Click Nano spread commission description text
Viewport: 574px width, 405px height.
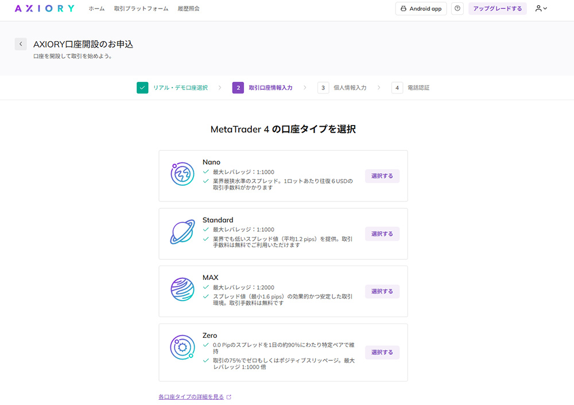[283, 184]
